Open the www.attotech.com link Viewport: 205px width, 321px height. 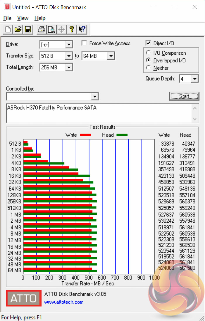(64, 302)
